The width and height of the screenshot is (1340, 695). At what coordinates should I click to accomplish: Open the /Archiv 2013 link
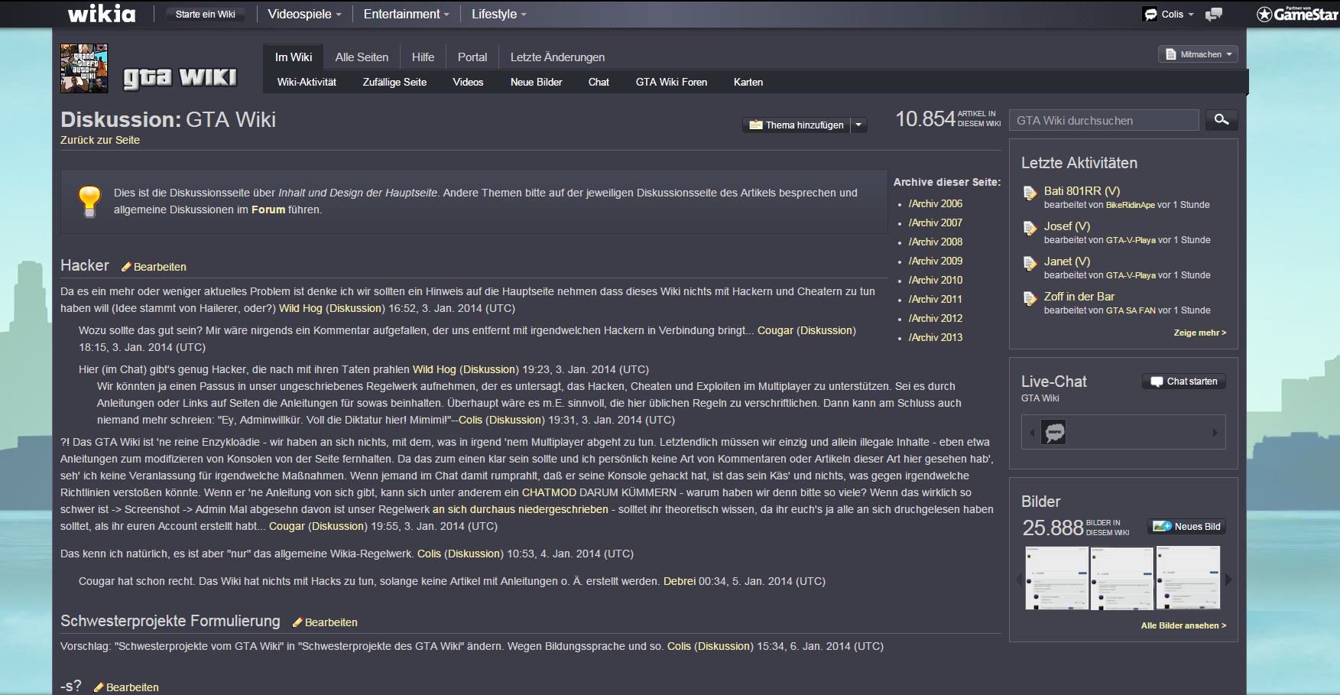936,337
